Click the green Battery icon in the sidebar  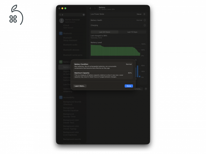click(x=61, y=62)
